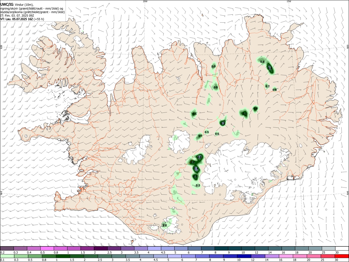Click the 4.2 precipitation value in the northeast
The image size is (349, 262).
pyautogui.click(x=270, y=68)
